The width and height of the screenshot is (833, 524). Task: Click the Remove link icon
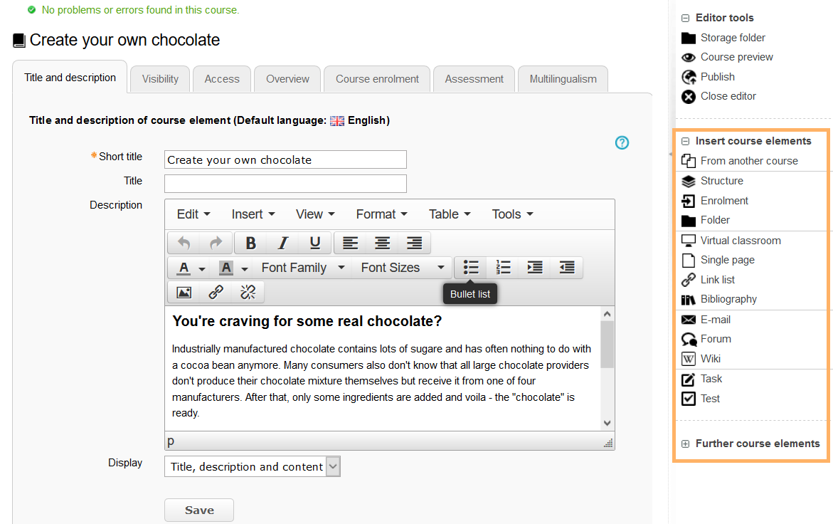pyautogui.click(x=248, y=292)
